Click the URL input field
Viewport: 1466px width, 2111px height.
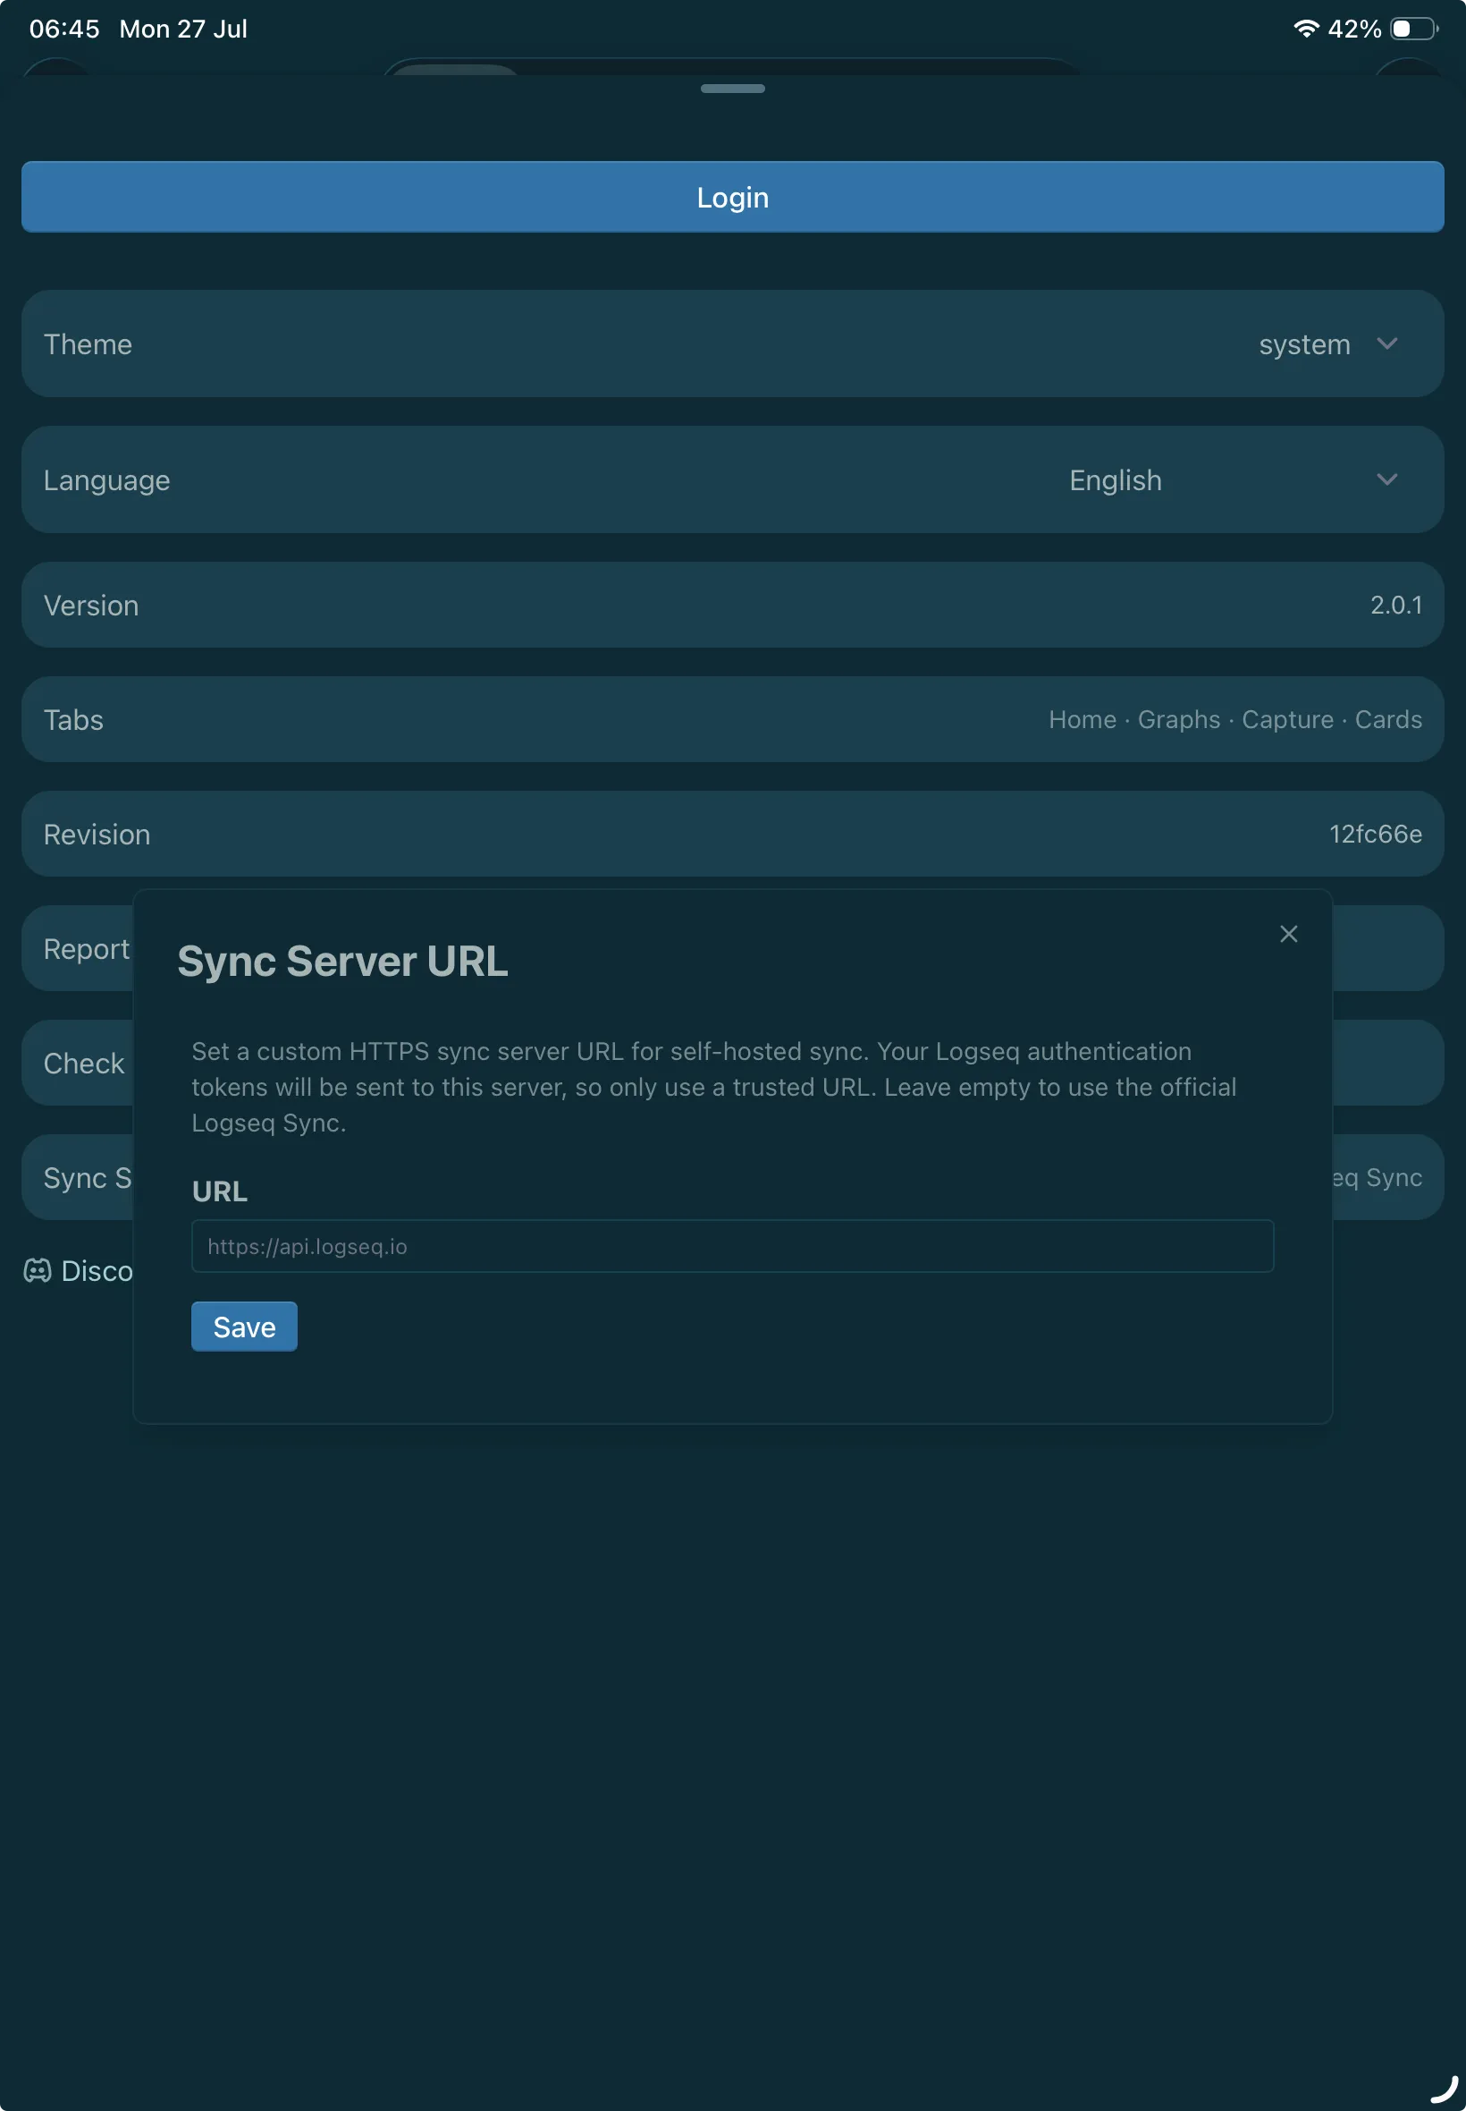tap(732, 1246)
